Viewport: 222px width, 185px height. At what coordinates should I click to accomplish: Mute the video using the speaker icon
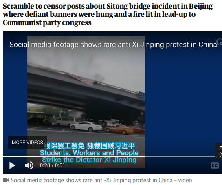tap(29, 165)
